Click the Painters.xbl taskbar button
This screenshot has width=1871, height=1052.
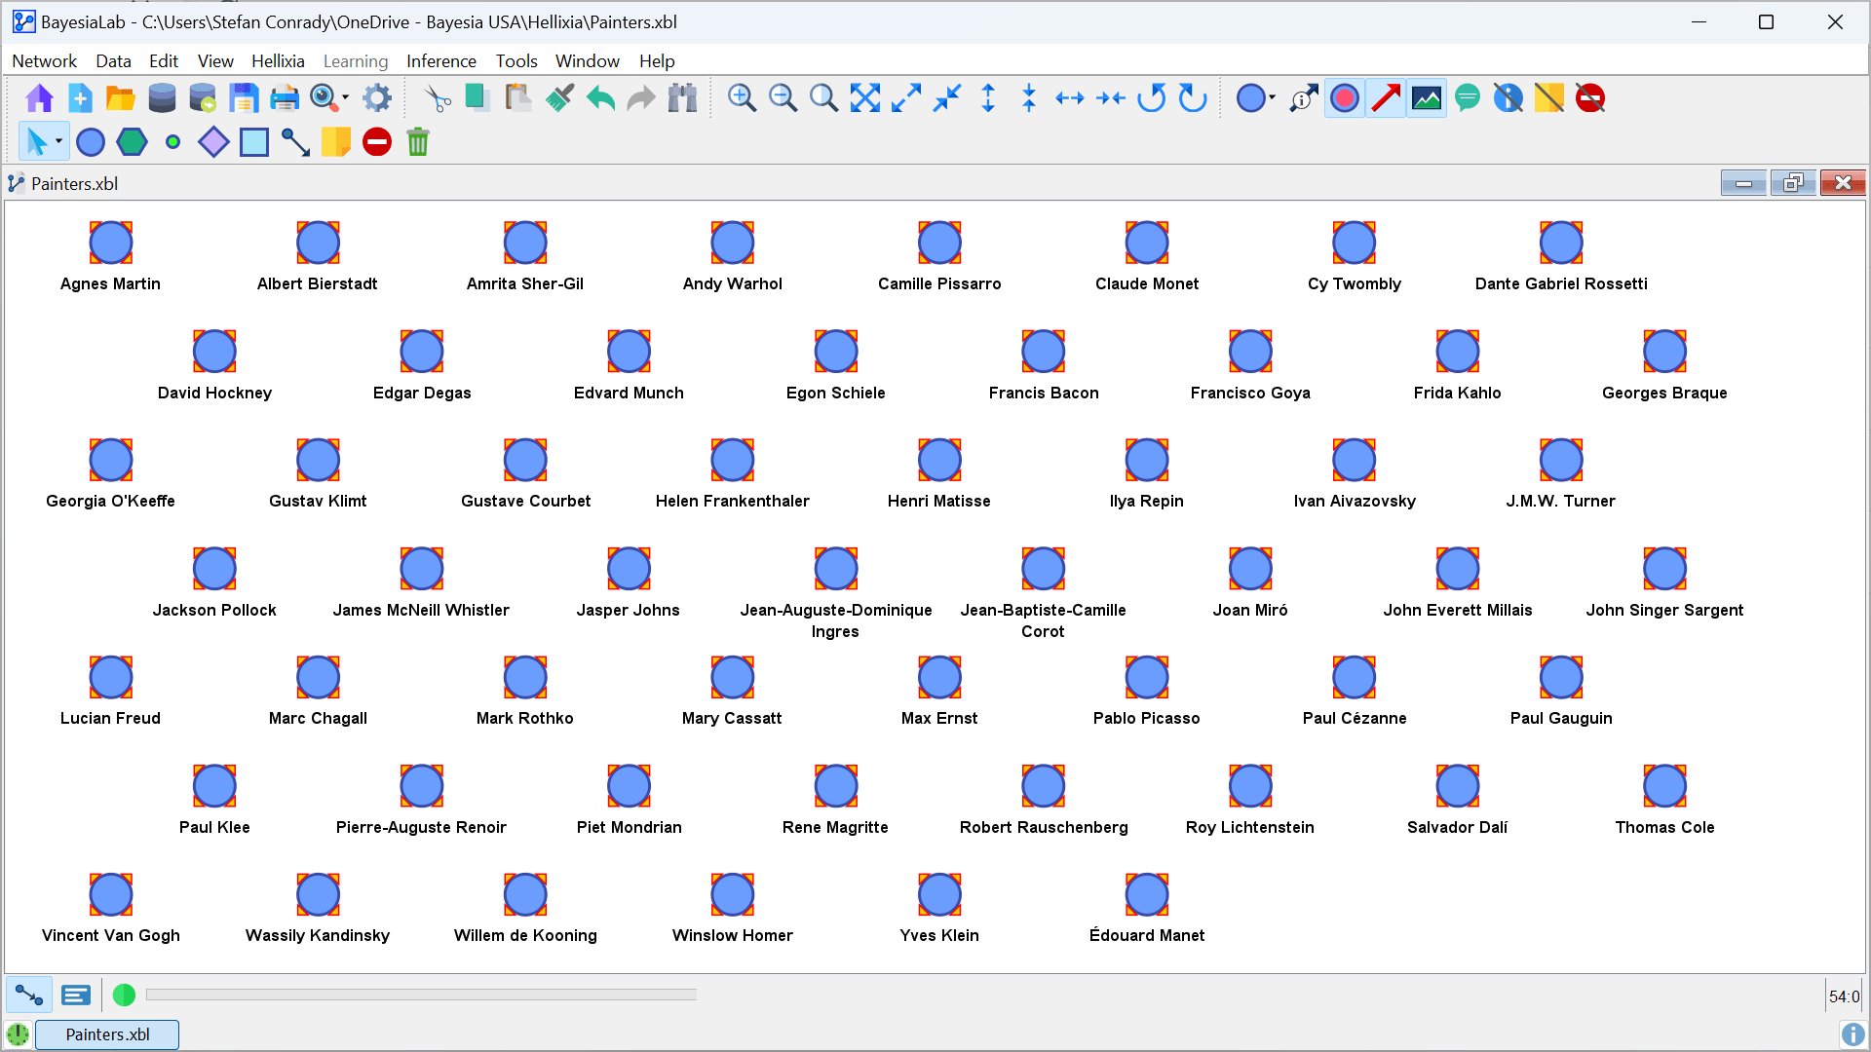click(x=107, y=1034)
